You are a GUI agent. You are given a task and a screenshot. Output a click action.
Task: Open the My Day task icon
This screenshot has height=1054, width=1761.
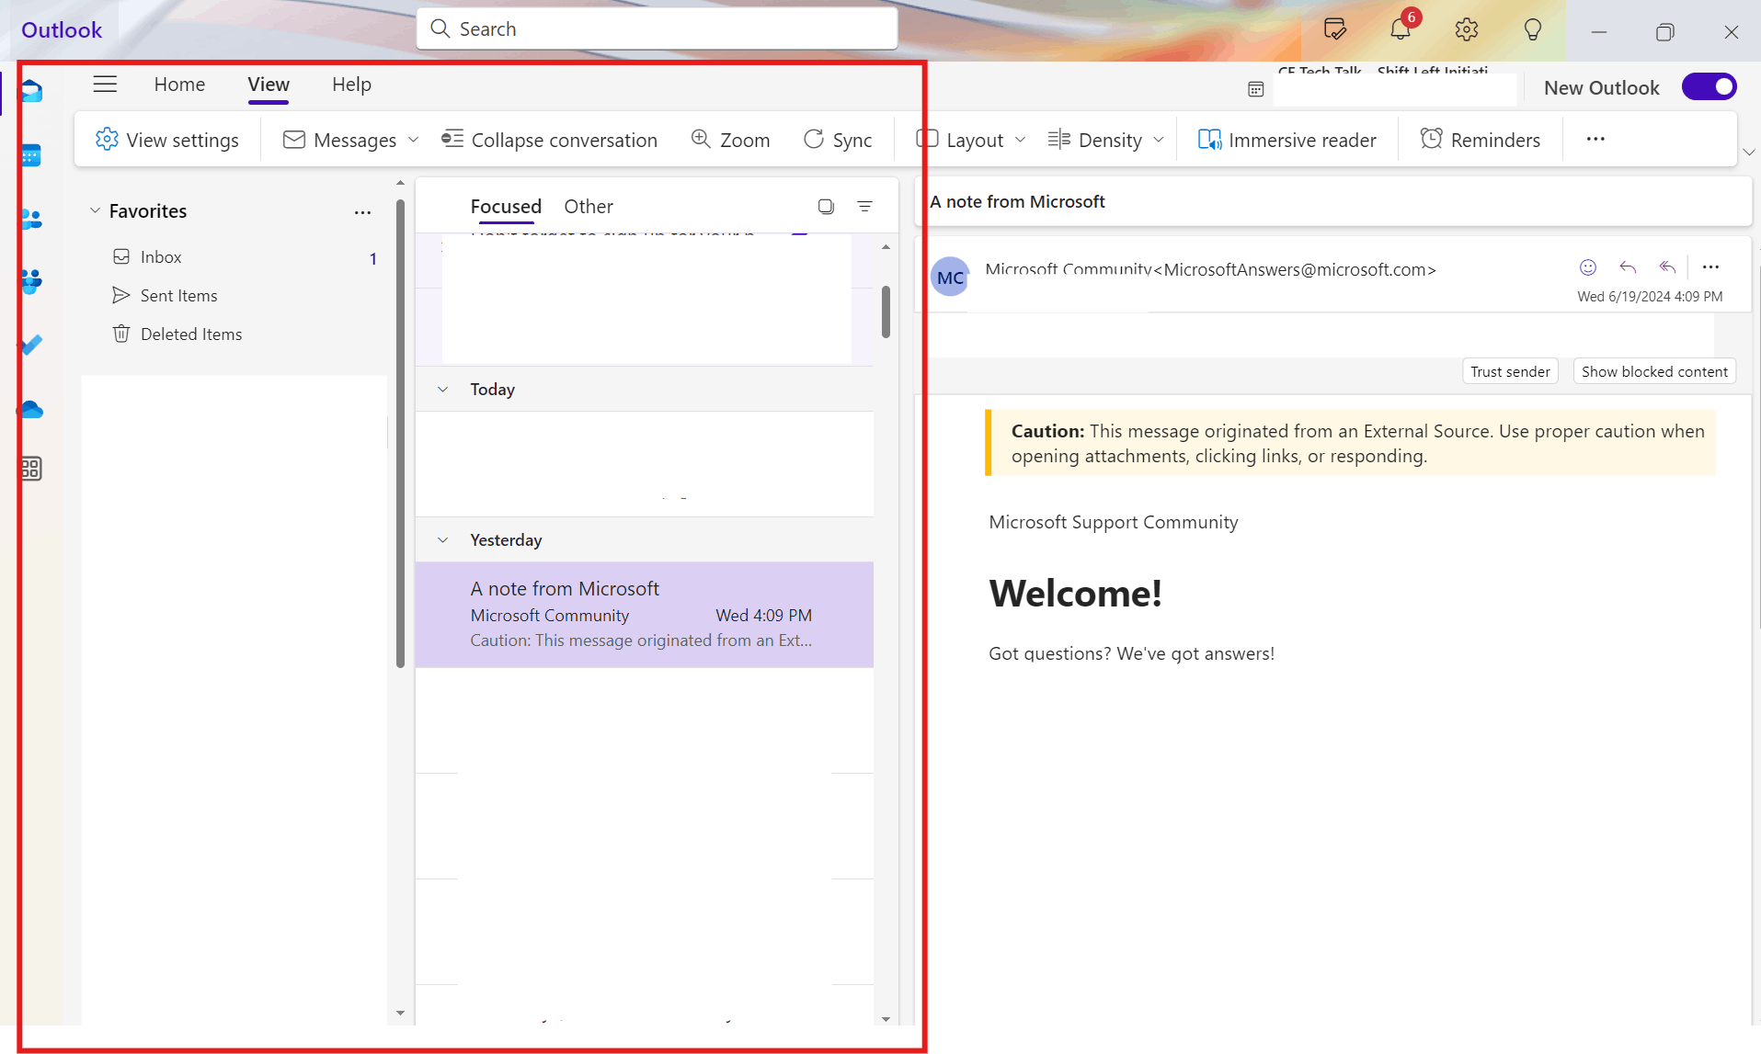coord(1335,29)
